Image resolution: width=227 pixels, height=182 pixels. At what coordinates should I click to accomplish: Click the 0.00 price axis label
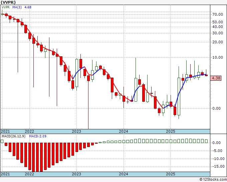coord(216,108)
